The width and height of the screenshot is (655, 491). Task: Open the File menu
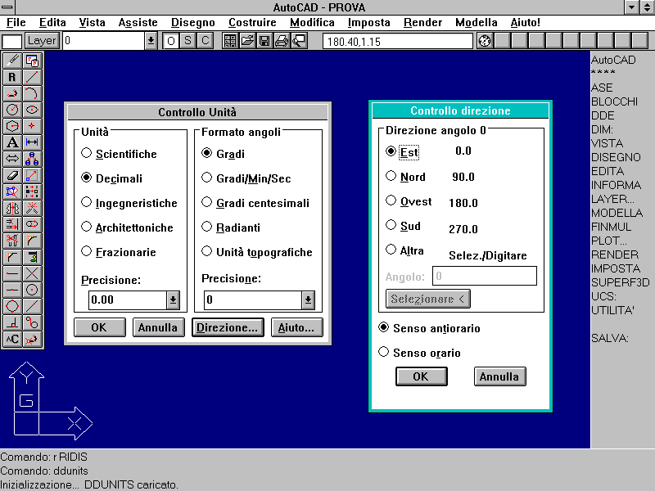pos(16,23)
